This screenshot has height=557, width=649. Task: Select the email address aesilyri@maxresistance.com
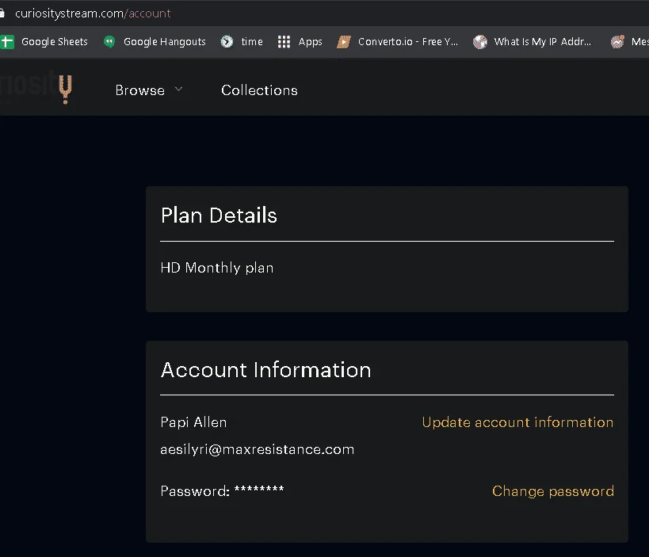[x=257, y=449]
